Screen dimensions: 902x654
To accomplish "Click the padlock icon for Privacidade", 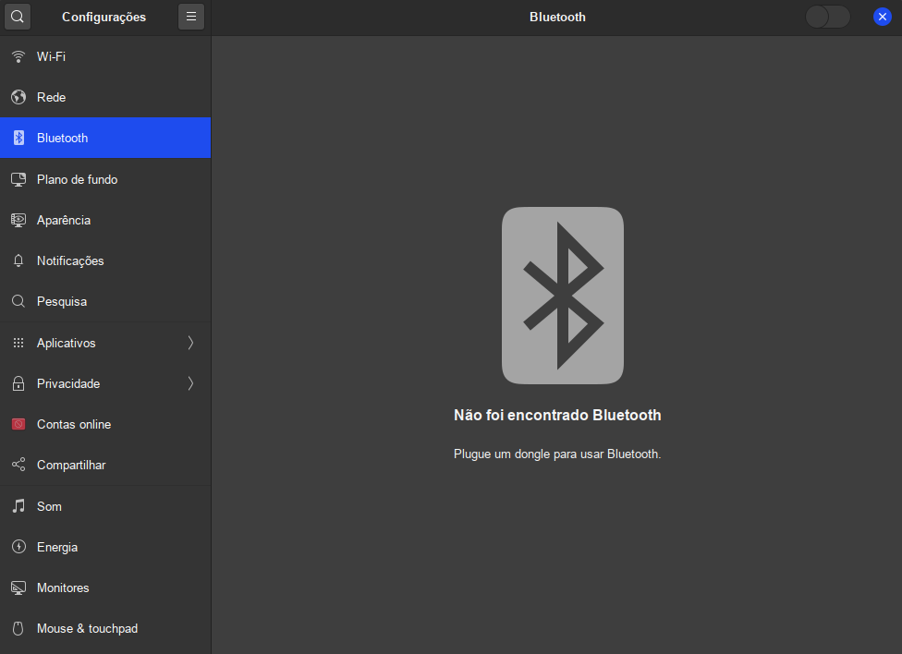I will point(18,383).
